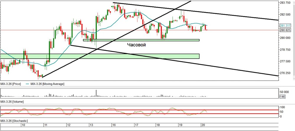This screenshot has width=295, height=131.
Task: Click date 11 on the time axis
Action: coord(46,125)
